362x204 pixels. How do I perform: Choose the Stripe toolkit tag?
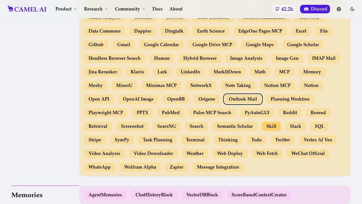tap(95, 140)
